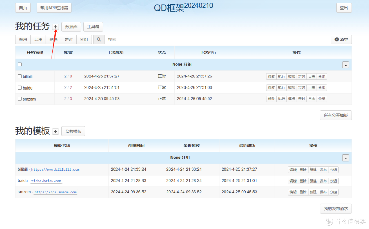Viewport: 369px width, 229px height.
Task: Open https://api.smzdm.com template link
Action: click(56, 192)
